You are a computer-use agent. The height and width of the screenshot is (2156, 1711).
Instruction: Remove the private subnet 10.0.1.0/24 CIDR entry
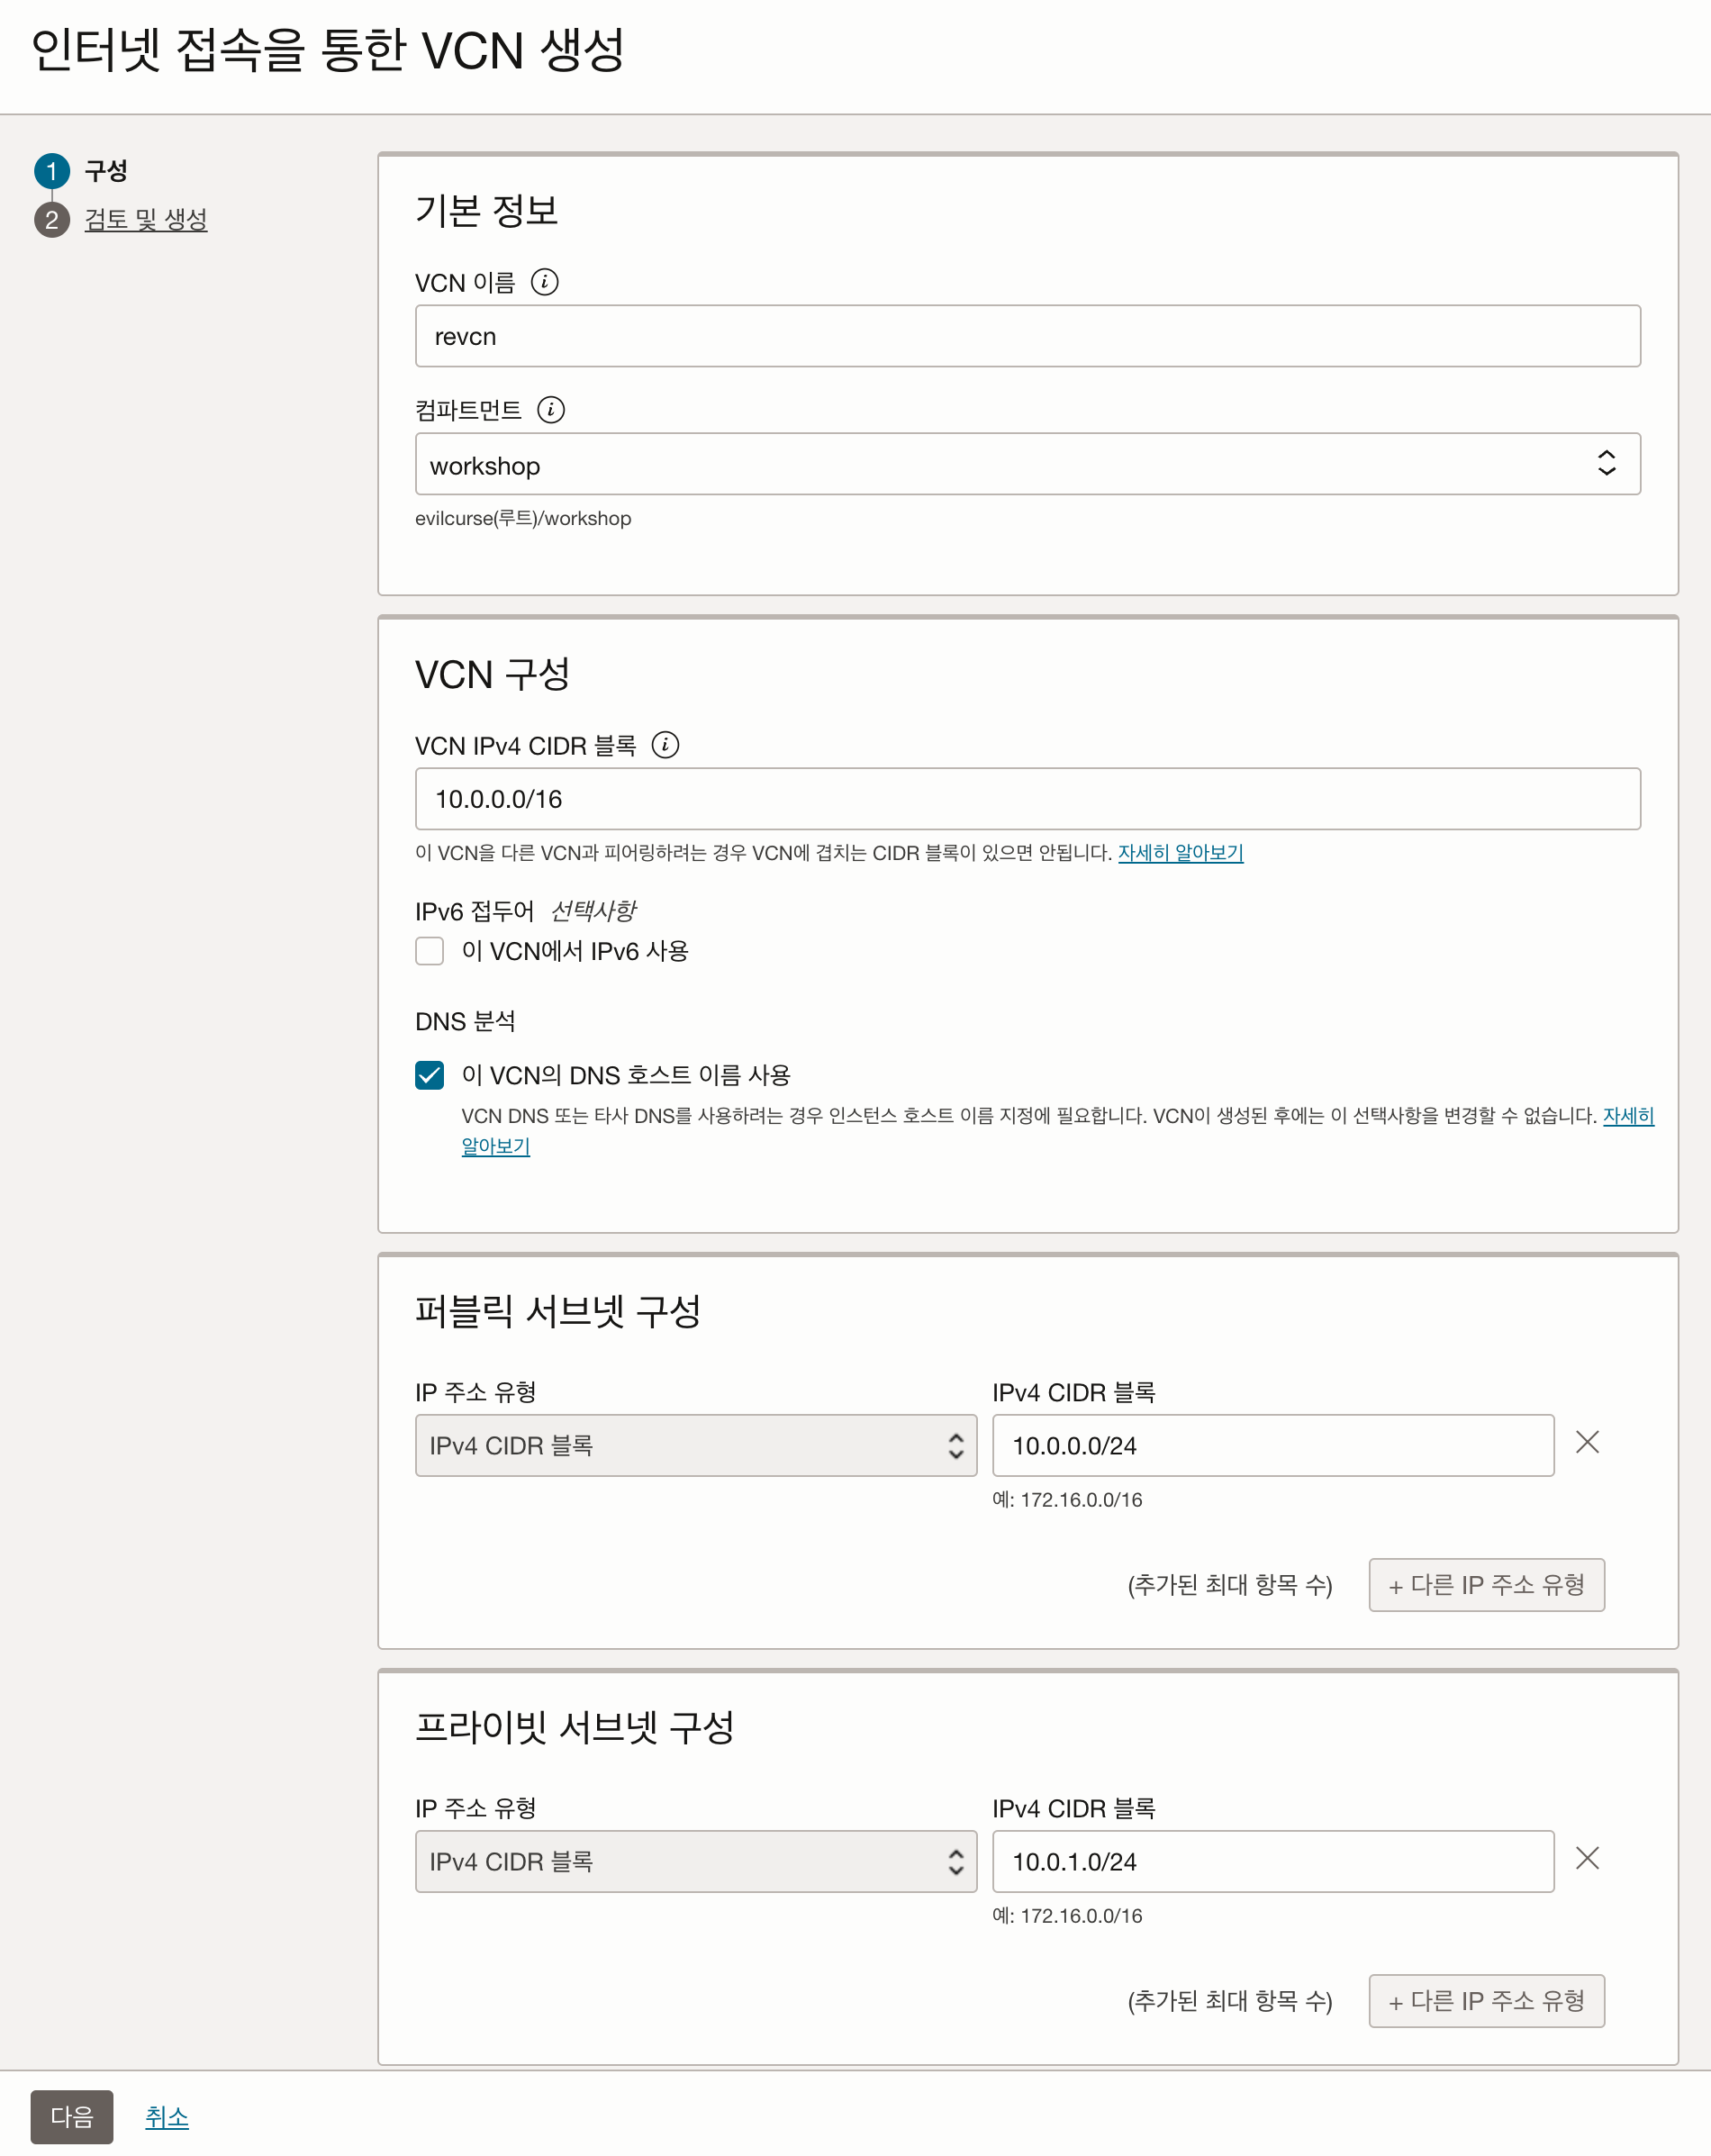click(x=1586, y=1858)
